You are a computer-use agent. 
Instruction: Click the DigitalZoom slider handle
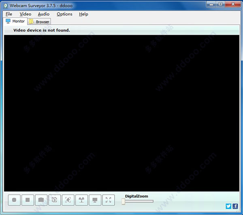coord(124,201)
